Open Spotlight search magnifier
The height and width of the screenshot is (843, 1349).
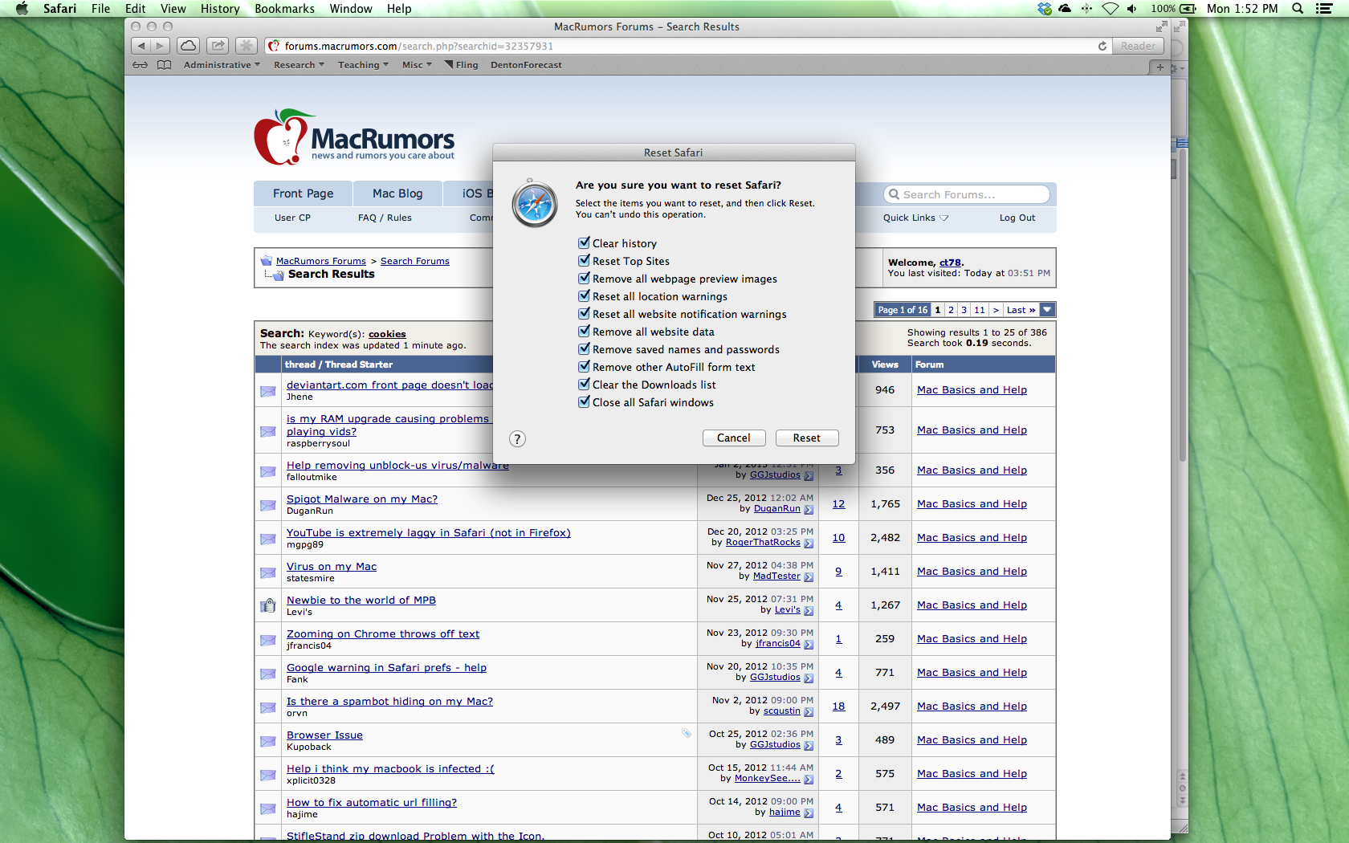(x=1297, y=9)
